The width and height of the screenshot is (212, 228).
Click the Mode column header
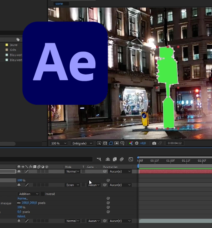(68, 167)
